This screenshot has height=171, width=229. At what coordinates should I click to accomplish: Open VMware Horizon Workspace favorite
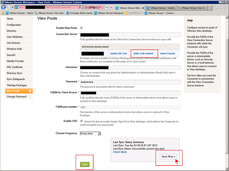pos(109,13)
